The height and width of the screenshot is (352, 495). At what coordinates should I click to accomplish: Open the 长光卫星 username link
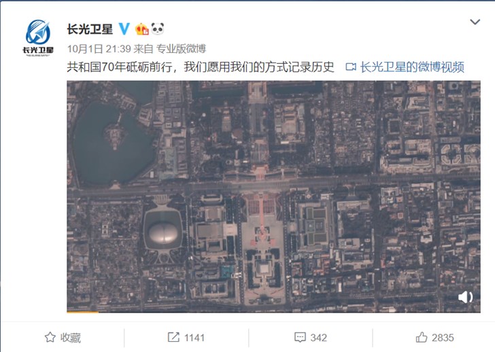click(x=90, y=29)
